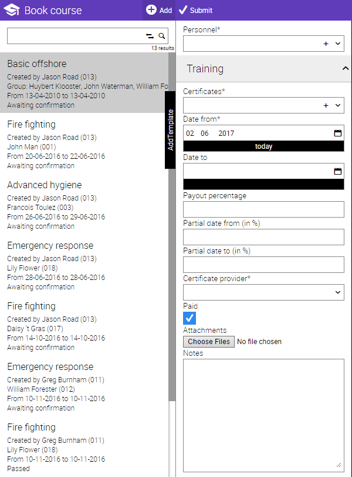Open the Date to calendar picker
This screenshot has height=477, width=352.
point(337,171)
